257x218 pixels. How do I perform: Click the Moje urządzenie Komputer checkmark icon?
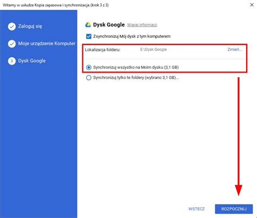point(12,44)
